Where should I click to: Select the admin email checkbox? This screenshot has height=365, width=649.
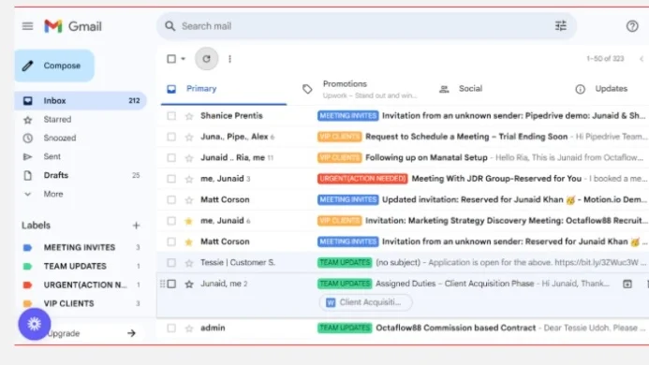[171, 328]
